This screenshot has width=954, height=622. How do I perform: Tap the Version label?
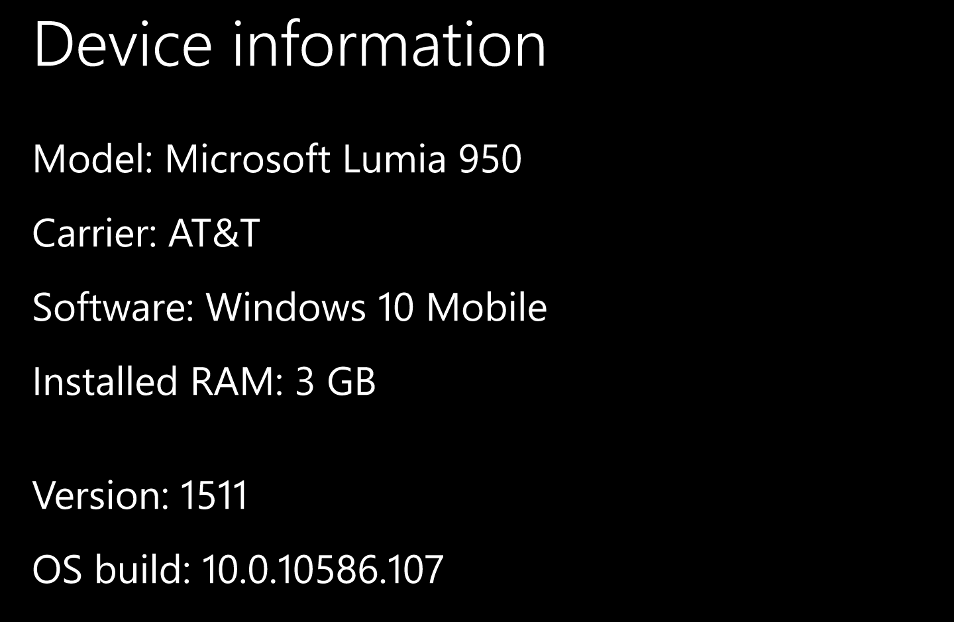point(101,495)
